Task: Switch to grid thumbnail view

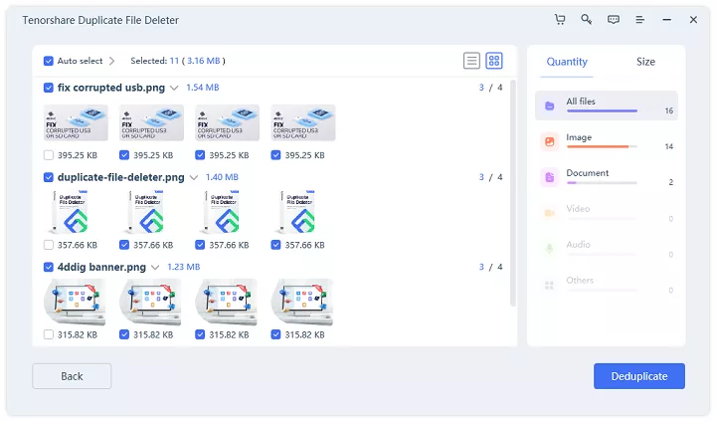Action: 494,61
